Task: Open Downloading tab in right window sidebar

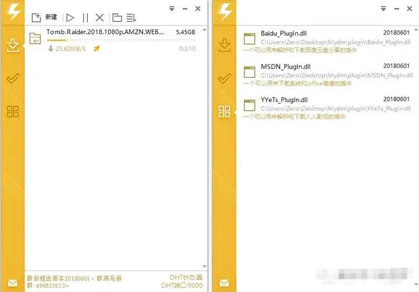Action: [224, 45]
